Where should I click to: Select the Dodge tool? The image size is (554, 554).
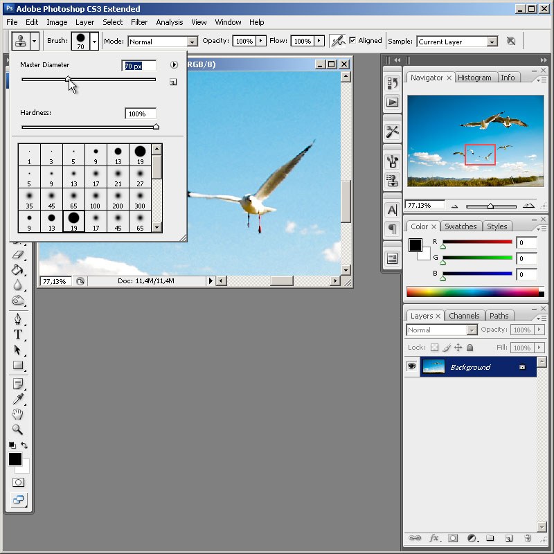point(18,301)
